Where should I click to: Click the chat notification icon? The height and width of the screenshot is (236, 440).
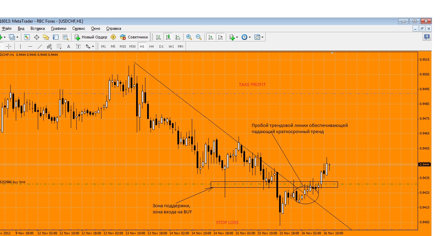(427, 37)
